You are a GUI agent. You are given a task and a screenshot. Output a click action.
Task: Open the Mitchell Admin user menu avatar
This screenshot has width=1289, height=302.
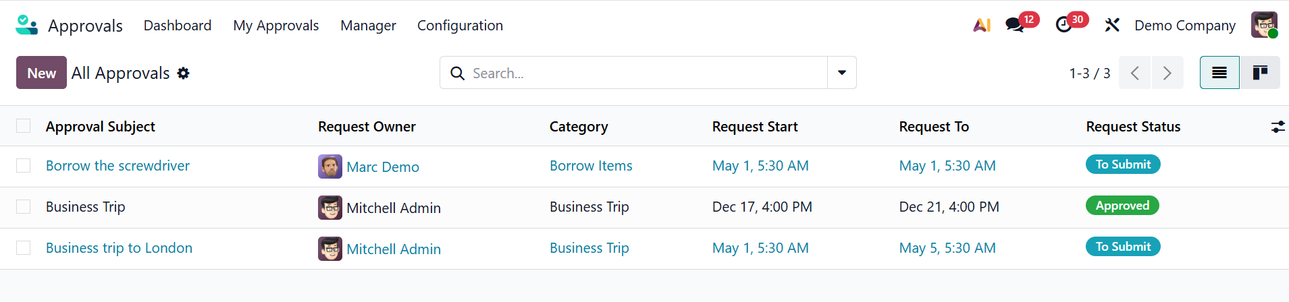[1264, 26]
